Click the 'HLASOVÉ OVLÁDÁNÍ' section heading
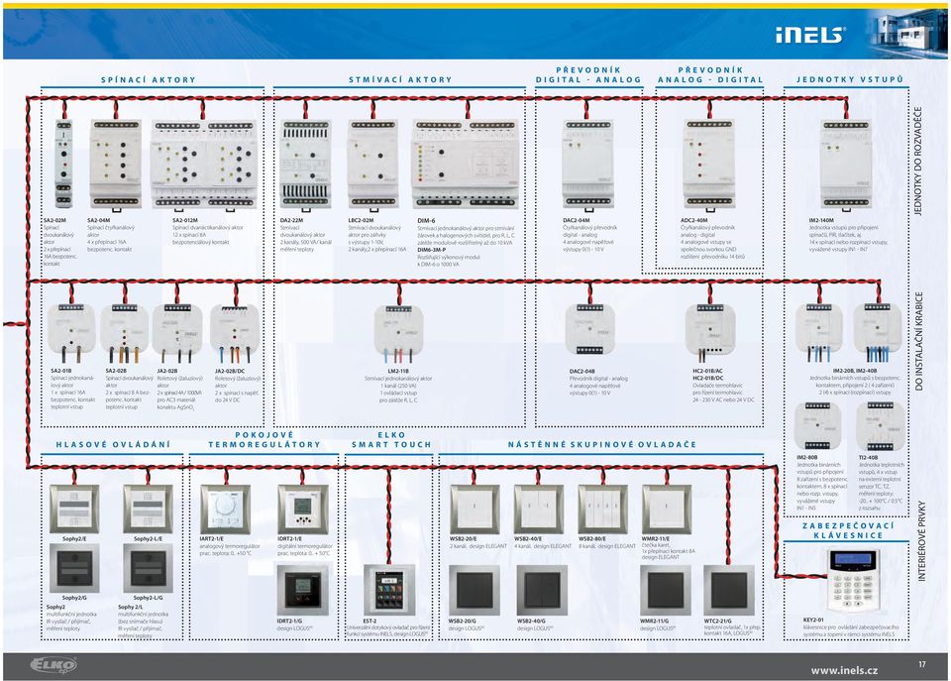951x681 pixels. tap(113, 444)
